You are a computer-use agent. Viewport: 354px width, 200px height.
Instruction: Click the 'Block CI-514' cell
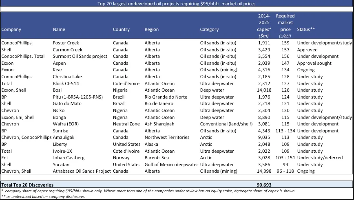click(x=66, y=84)
